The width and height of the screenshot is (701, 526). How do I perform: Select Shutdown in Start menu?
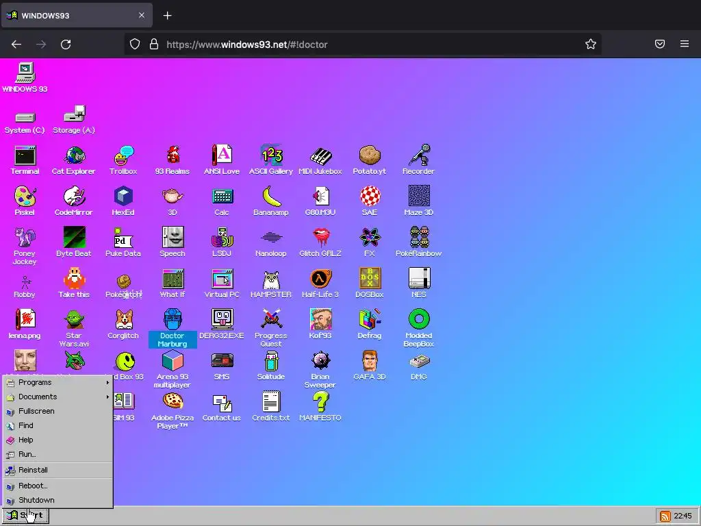click(x=58, y=500)
